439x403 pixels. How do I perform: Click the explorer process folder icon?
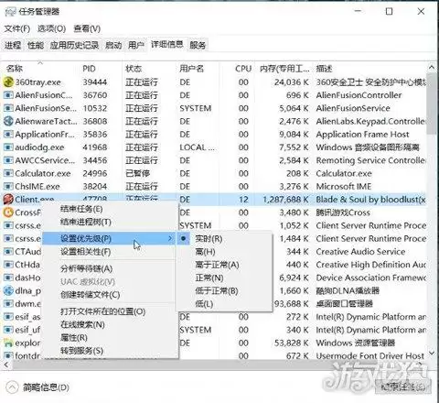(x=8, y=343)
